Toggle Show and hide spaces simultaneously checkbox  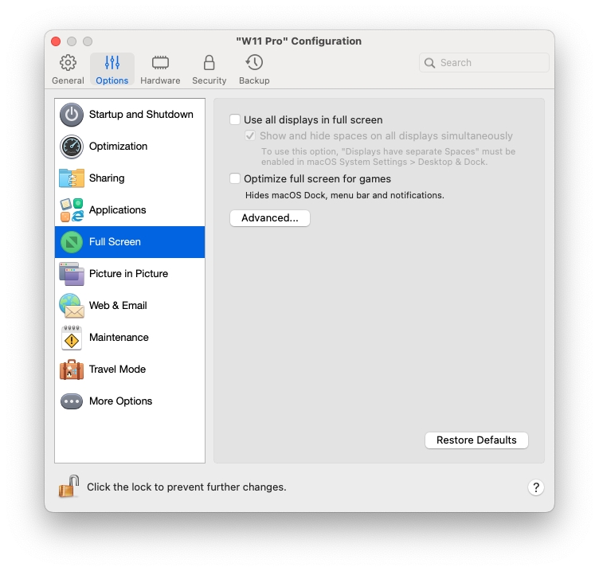click(x=251, y=136)
